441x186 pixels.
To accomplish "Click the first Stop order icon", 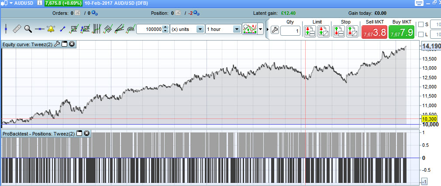I will coord(339,31).
